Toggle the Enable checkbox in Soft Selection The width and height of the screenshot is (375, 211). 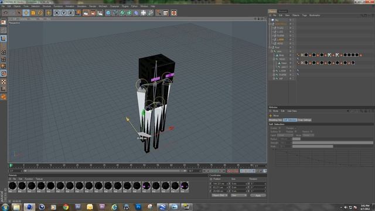[x=279, y=128]
